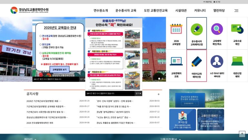The width and height of the screenshot is (248, 140).
Task: Open the 운수종사자 교육 menu
Action: pos(126,11)
